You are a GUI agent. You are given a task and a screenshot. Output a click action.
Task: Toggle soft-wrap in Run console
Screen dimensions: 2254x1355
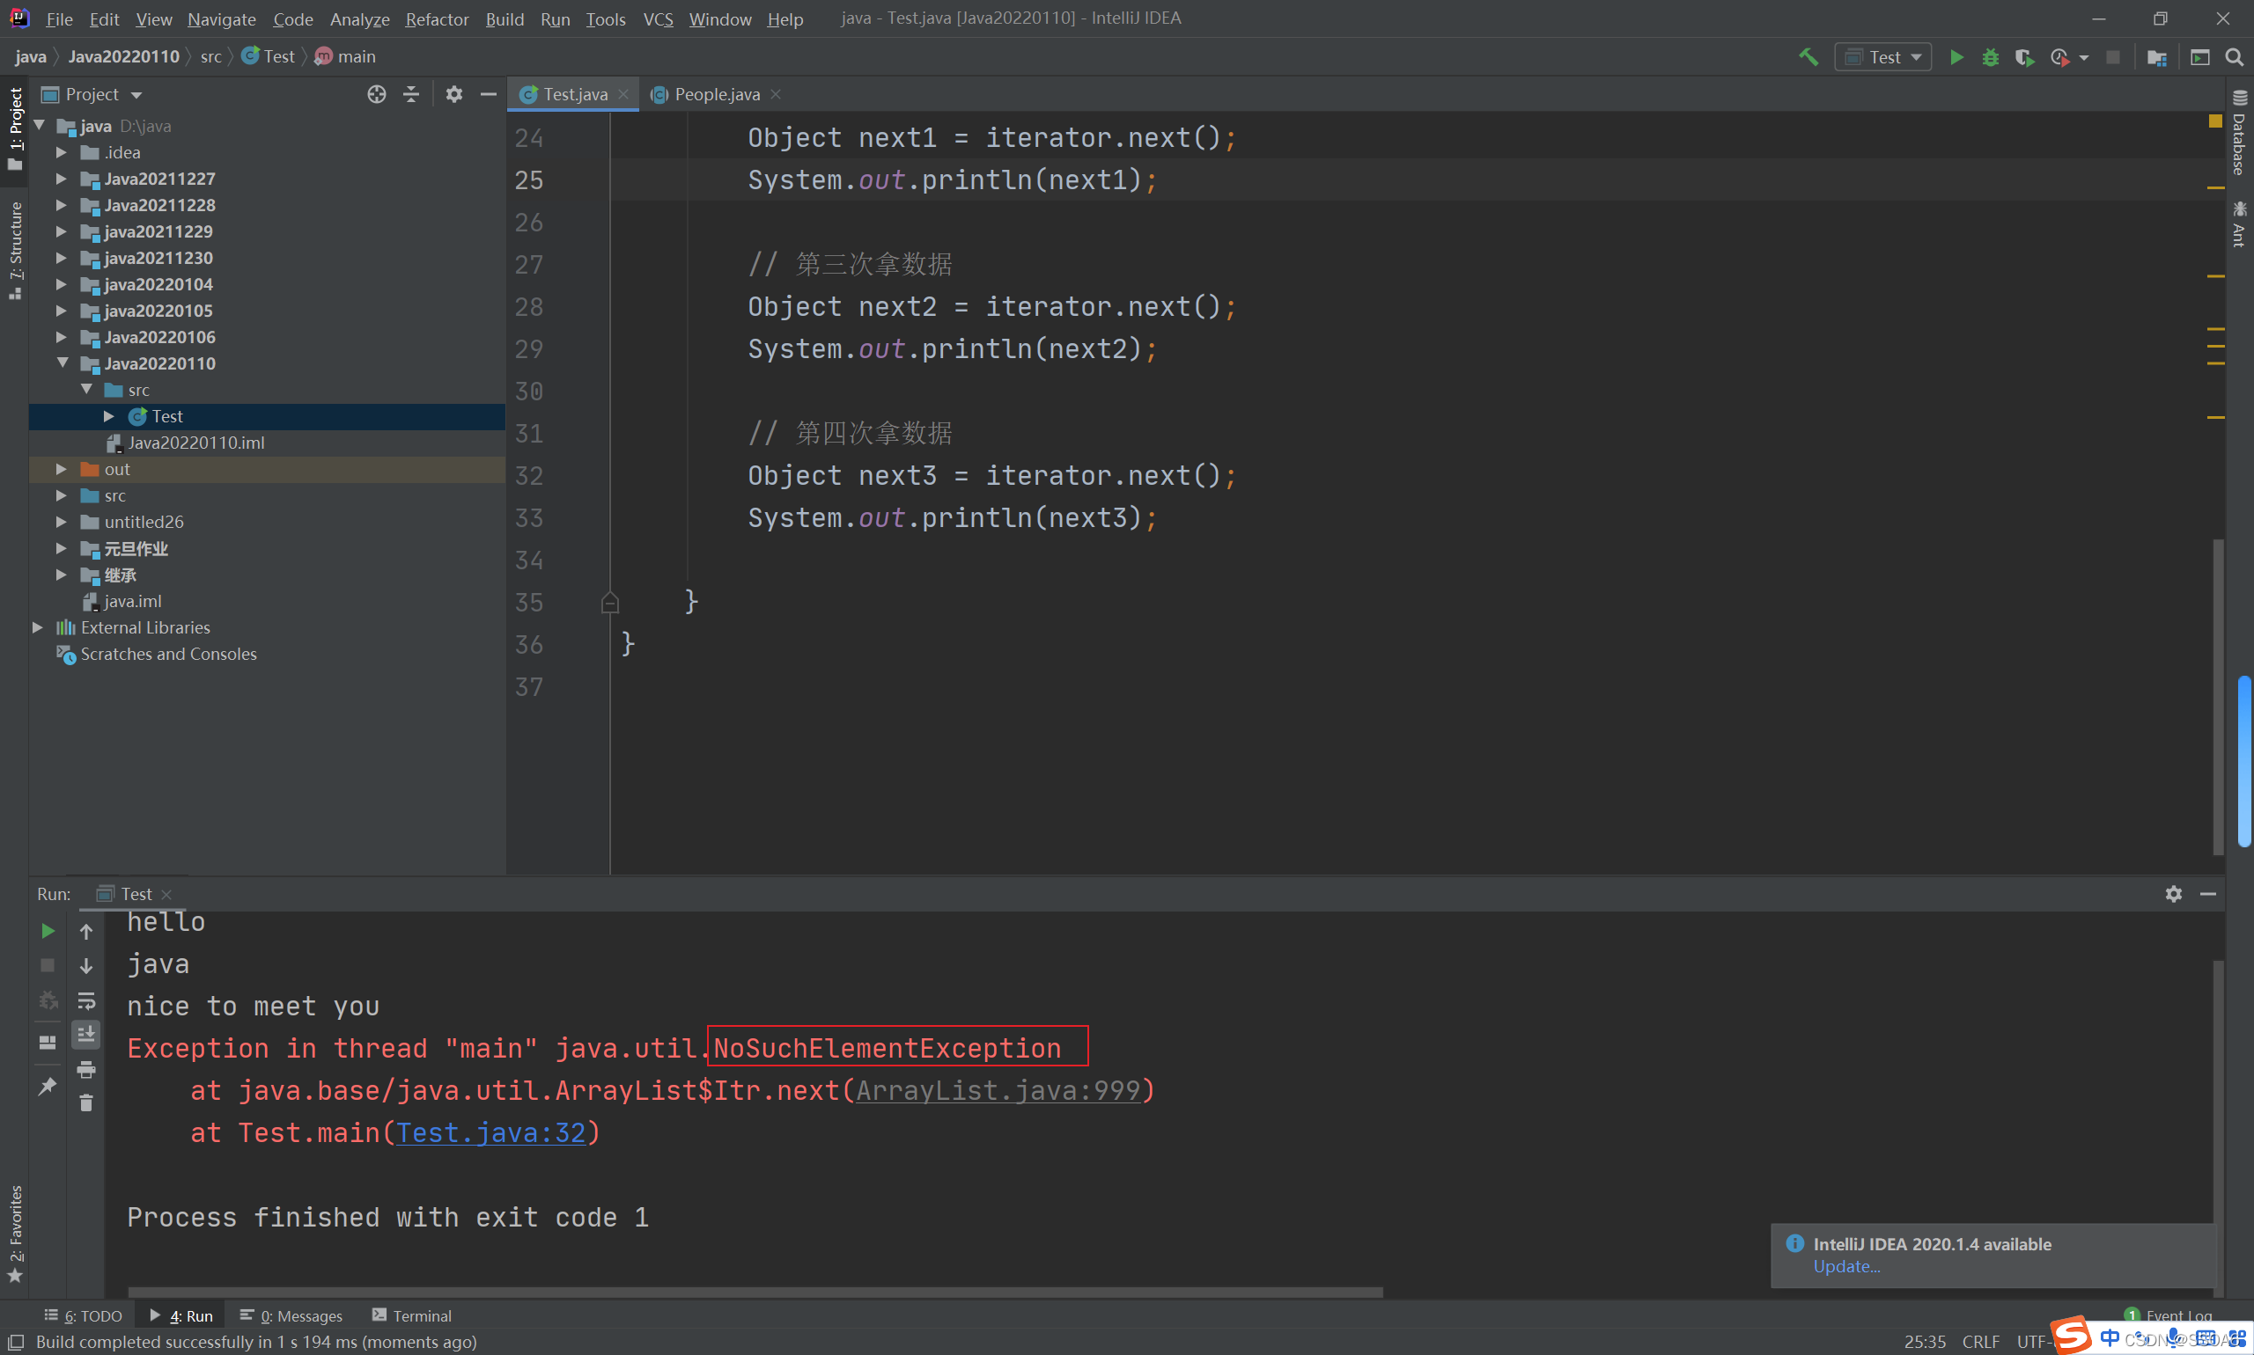tap(86, 1000)
